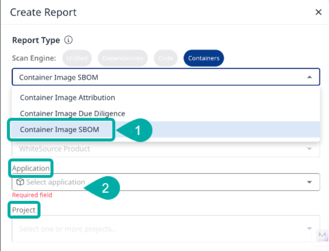Select the Unified scan engine chip
The image size is (329, 251).
coord(77,58)
